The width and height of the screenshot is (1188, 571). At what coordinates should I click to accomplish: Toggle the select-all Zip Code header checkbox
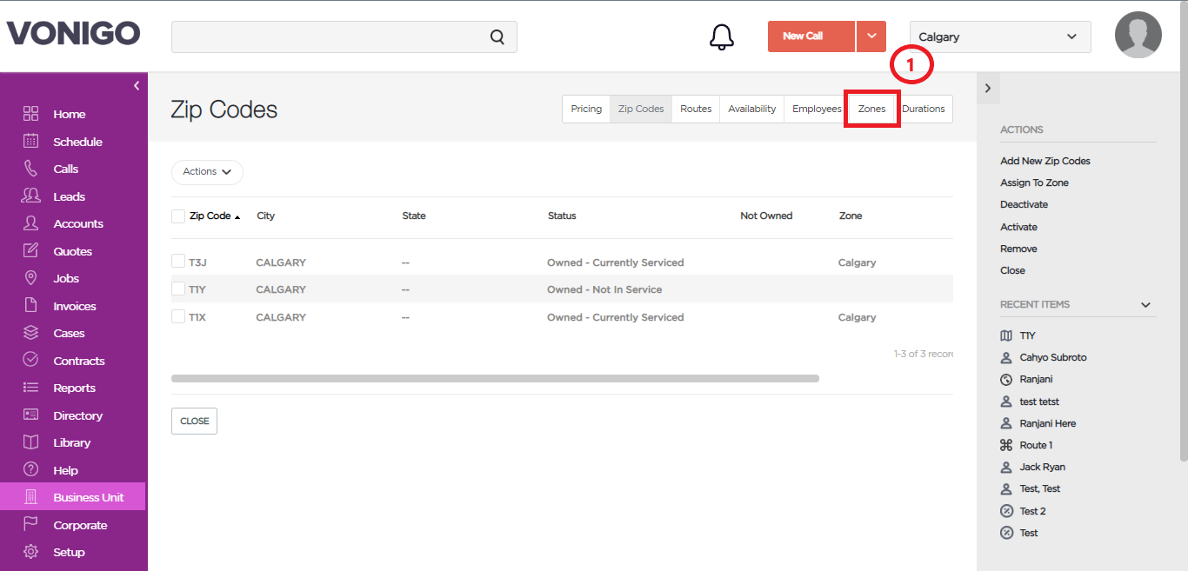click(x=178, y=216)
